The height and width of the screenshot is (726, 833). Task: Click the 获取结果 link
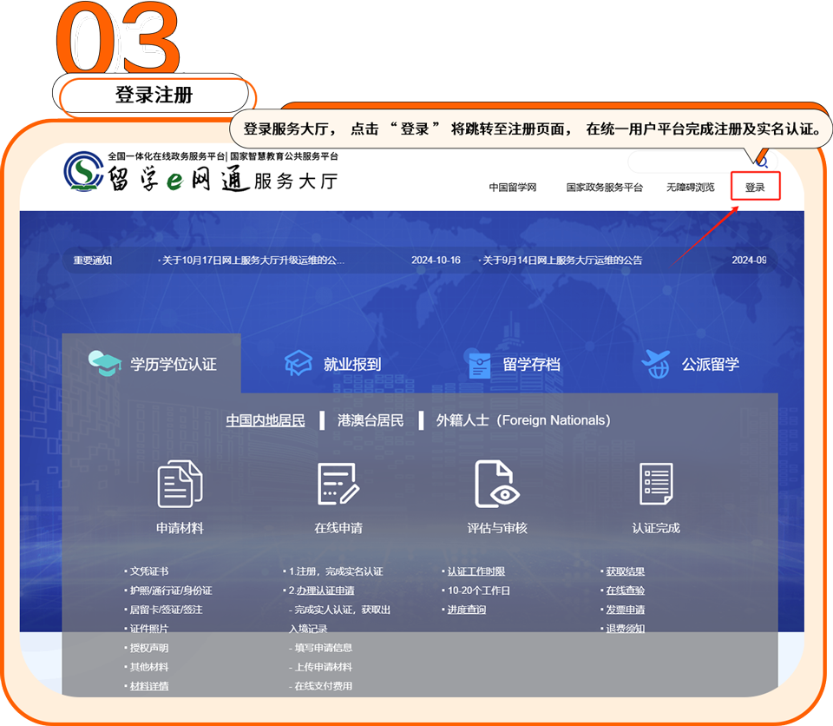click(x=626, y=571)
